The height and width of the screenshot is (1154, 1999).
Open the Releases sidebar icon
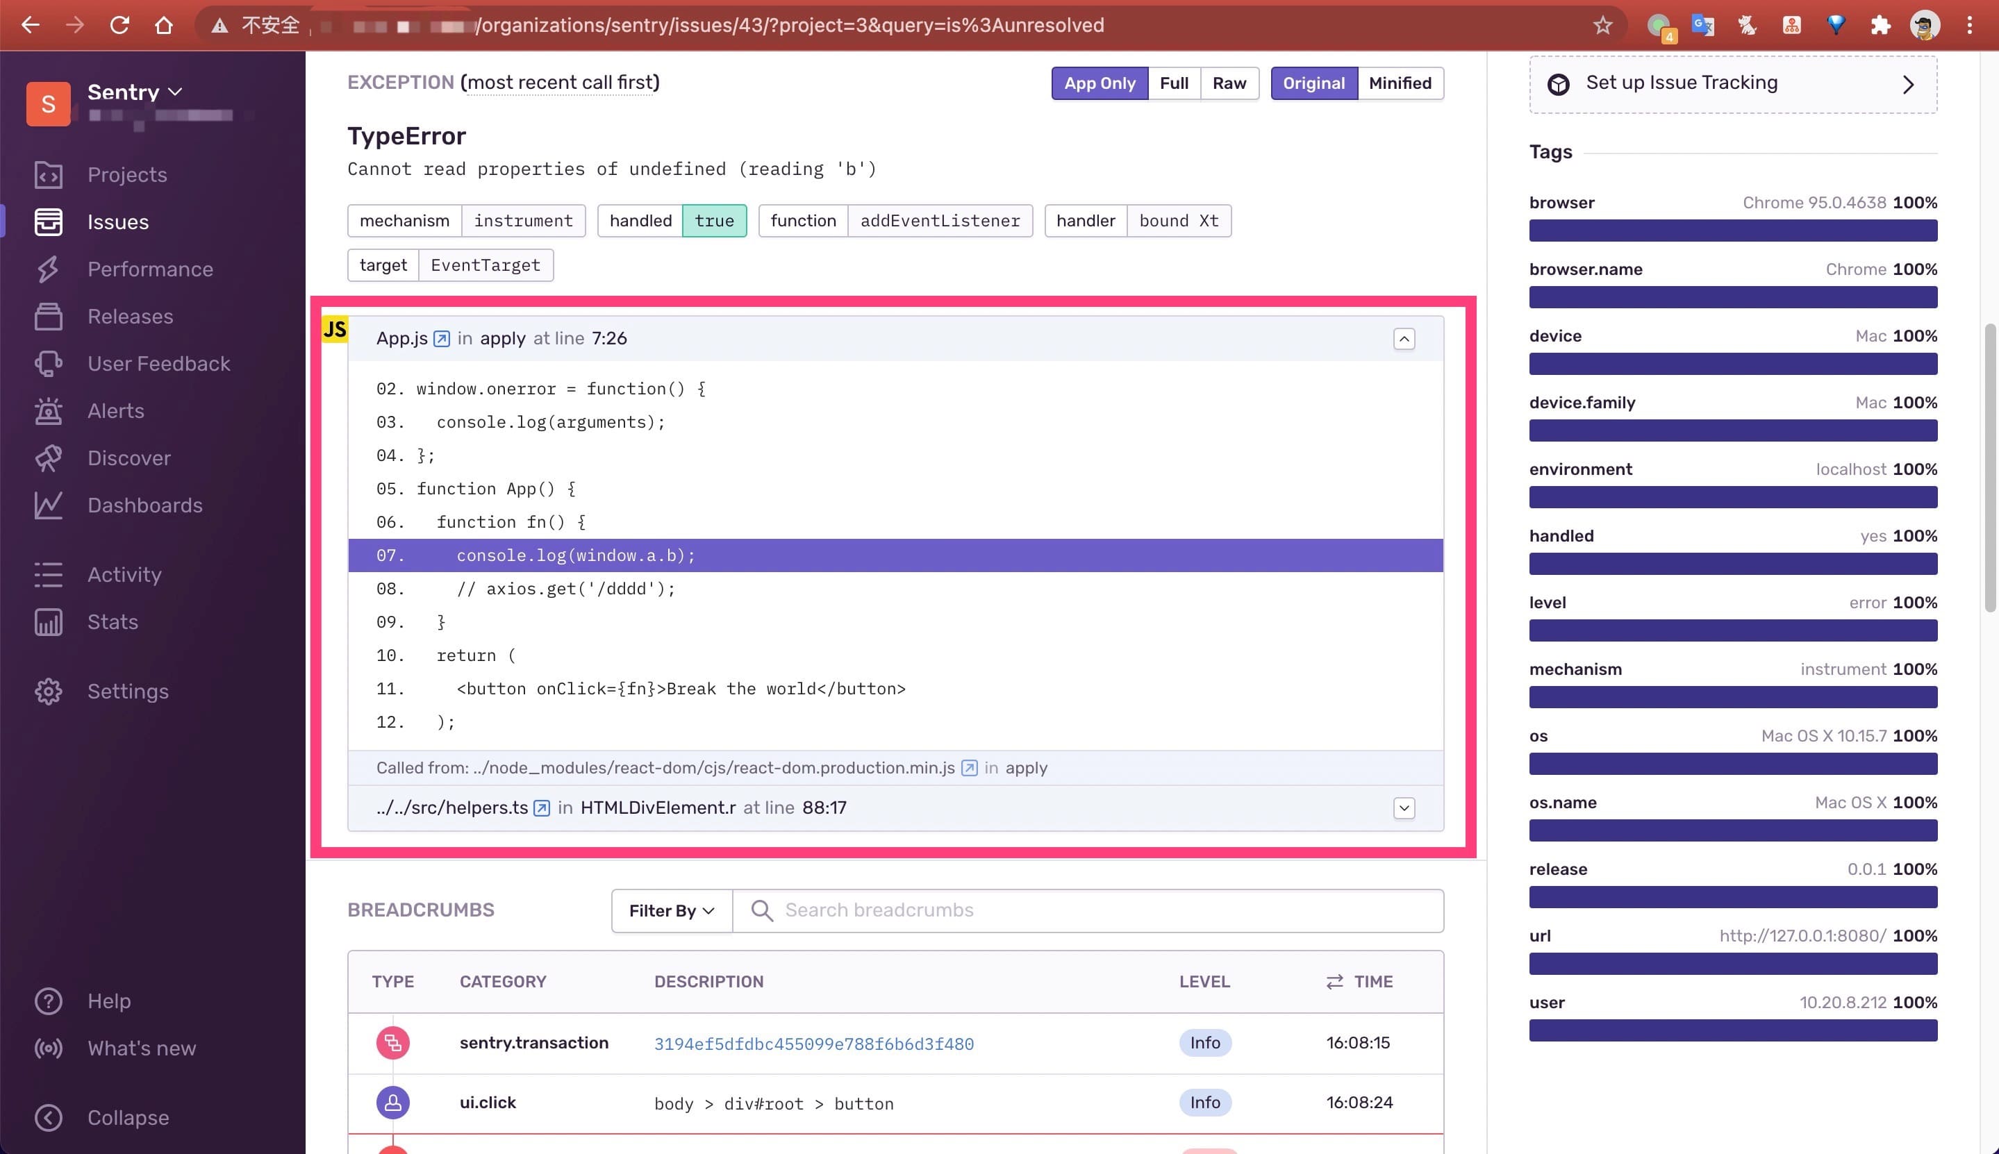click(x=49, y=316)
